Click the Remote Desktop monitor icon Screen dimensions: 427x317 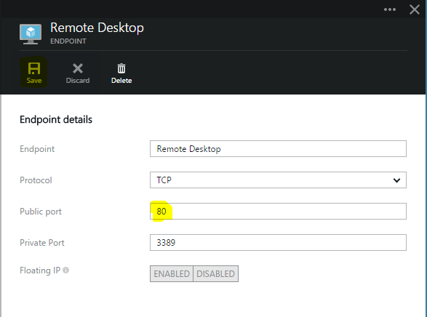click(31, 34)
